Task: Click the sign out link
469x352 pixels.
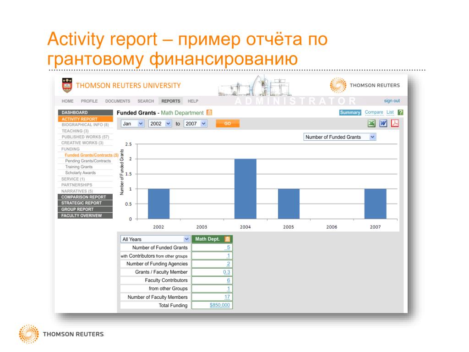Action: coord(392,101)
